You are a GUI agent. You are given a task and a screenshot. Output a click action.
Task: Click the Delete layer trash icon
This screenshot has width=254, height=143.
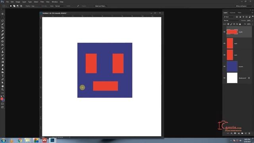[249, 133]
